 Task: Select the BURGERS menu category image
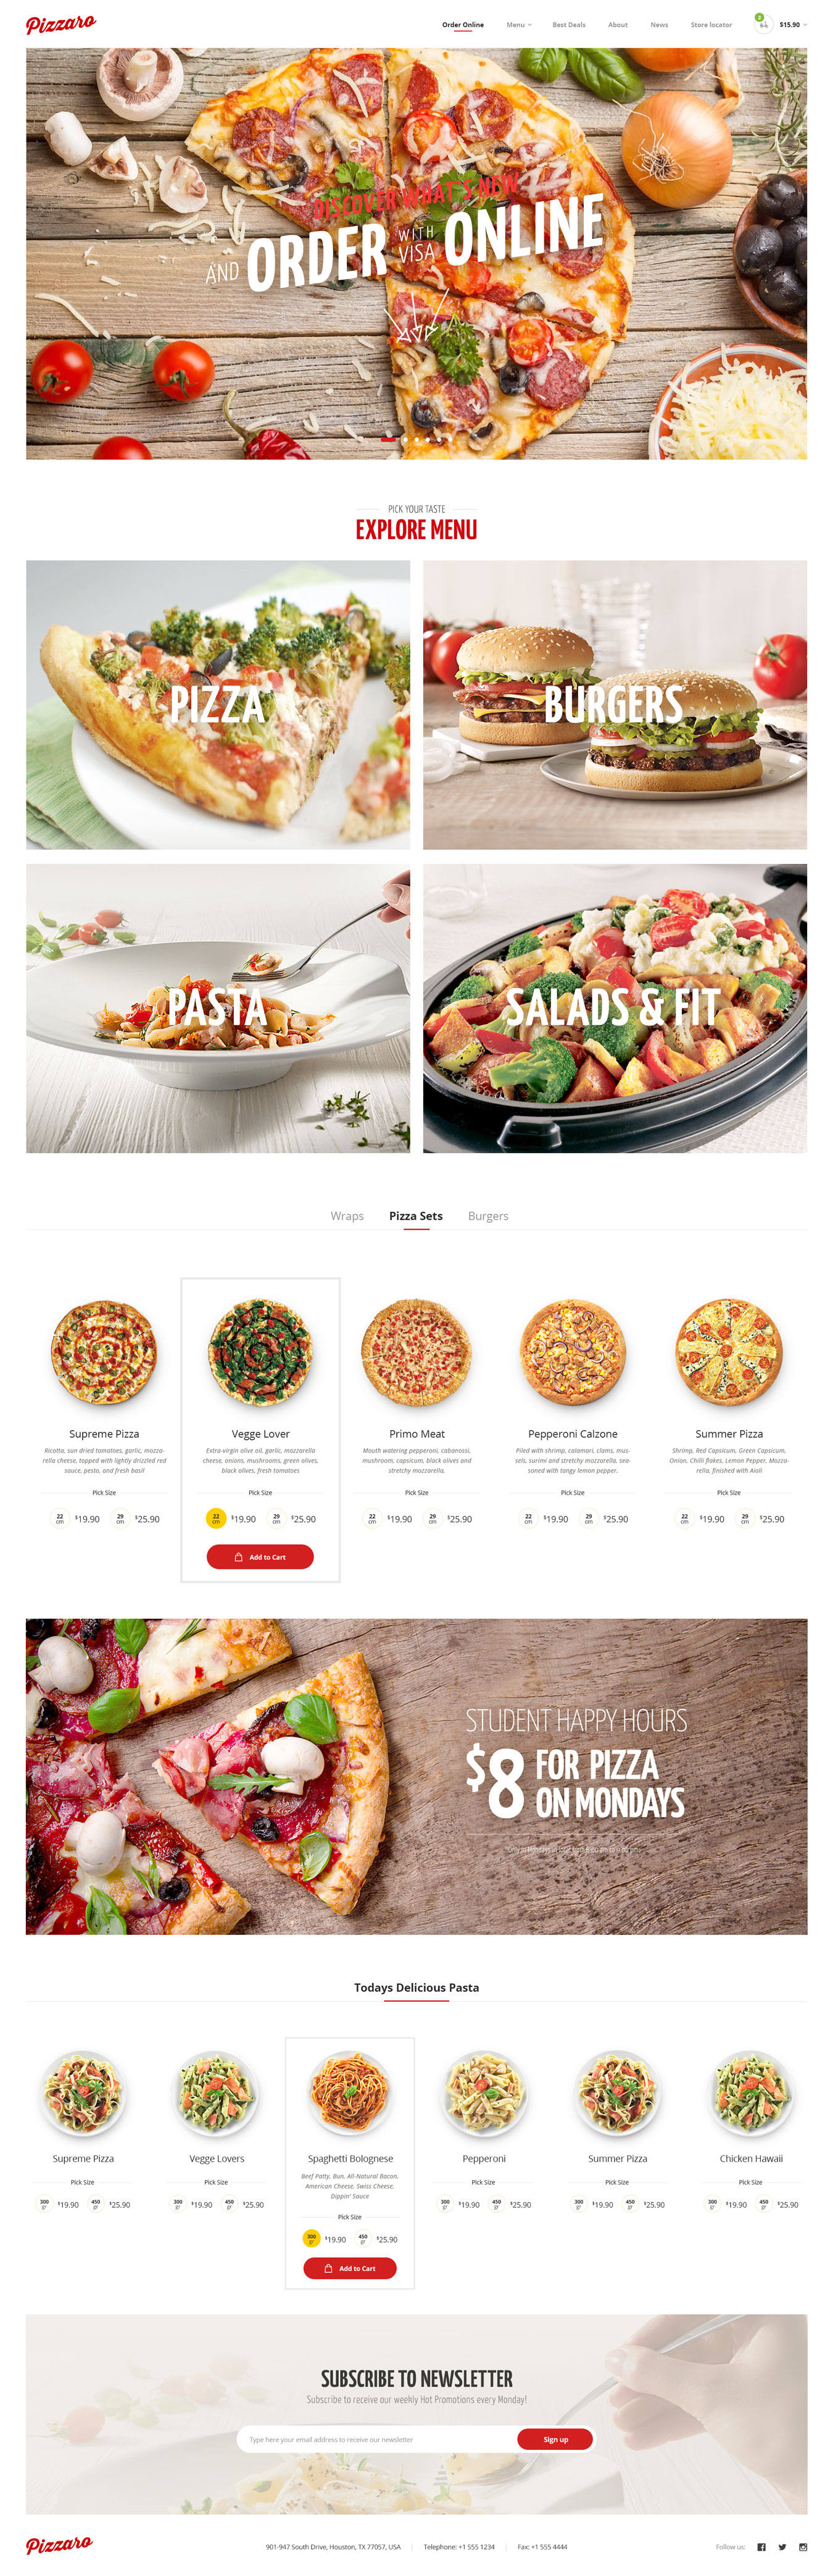click(x=615, y=704)
